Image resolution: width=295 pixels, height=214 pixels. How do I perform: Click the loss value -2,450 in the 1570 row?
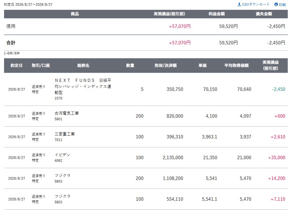278,89
